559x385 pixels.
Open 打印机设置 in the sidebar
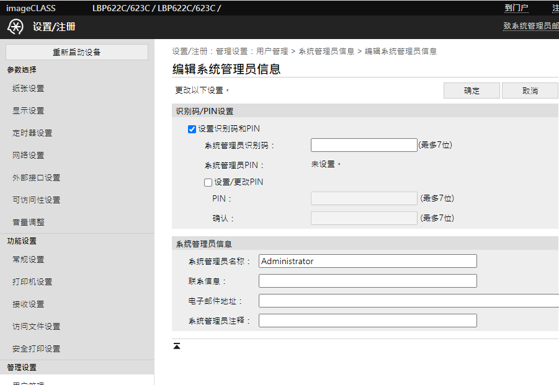point(32,281)
